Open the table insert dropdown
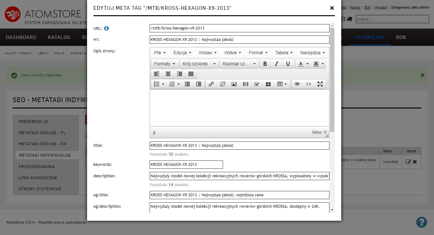434x235 pixels. click(282, 84)
